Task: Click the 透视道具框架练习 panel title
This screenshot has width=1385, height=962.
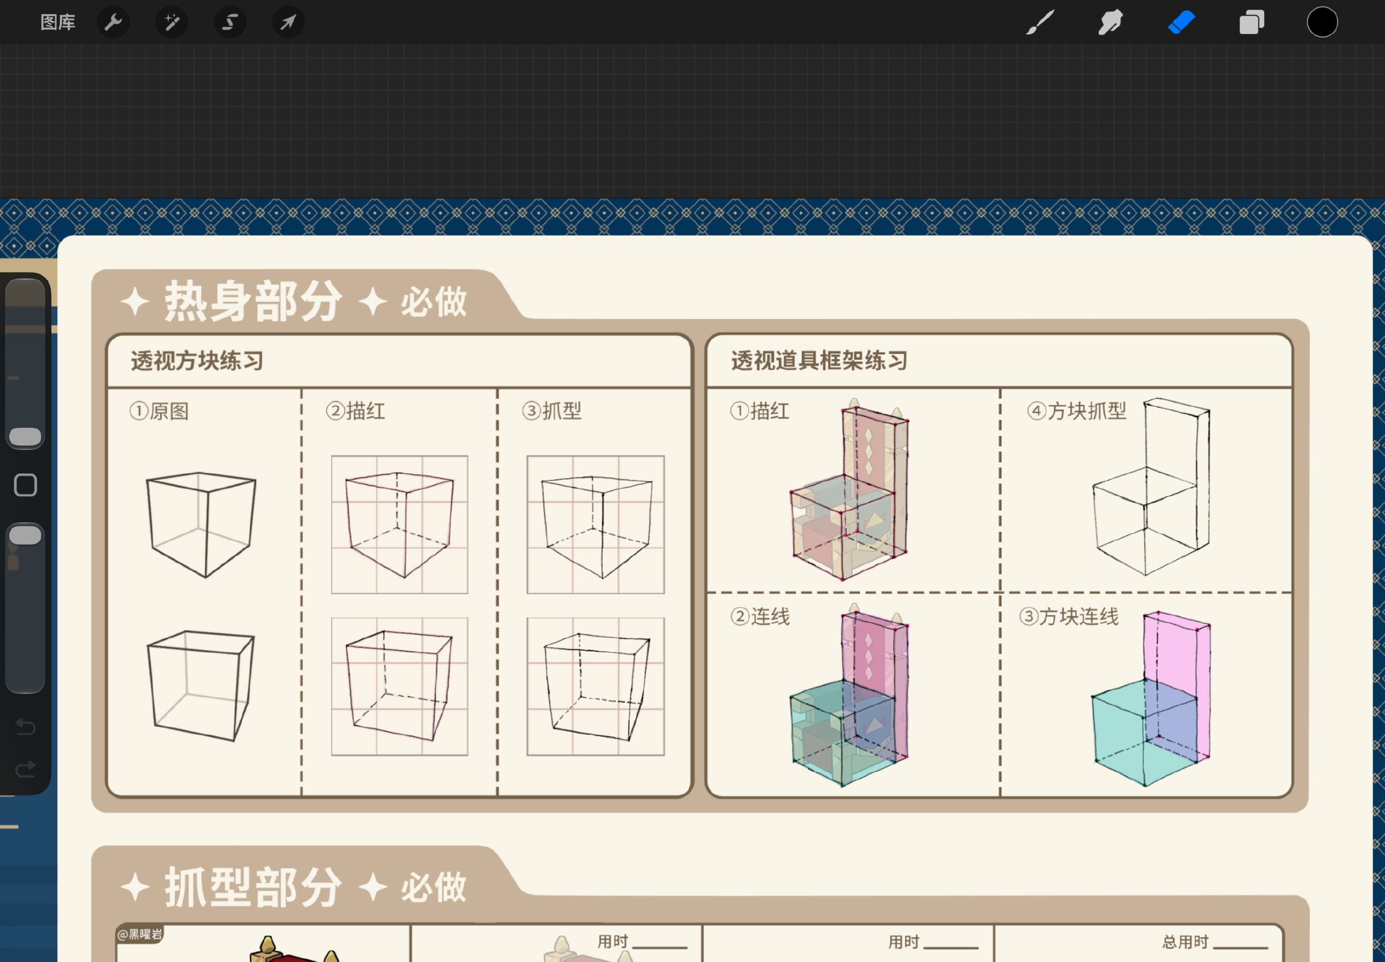Action: click(820, 361)
